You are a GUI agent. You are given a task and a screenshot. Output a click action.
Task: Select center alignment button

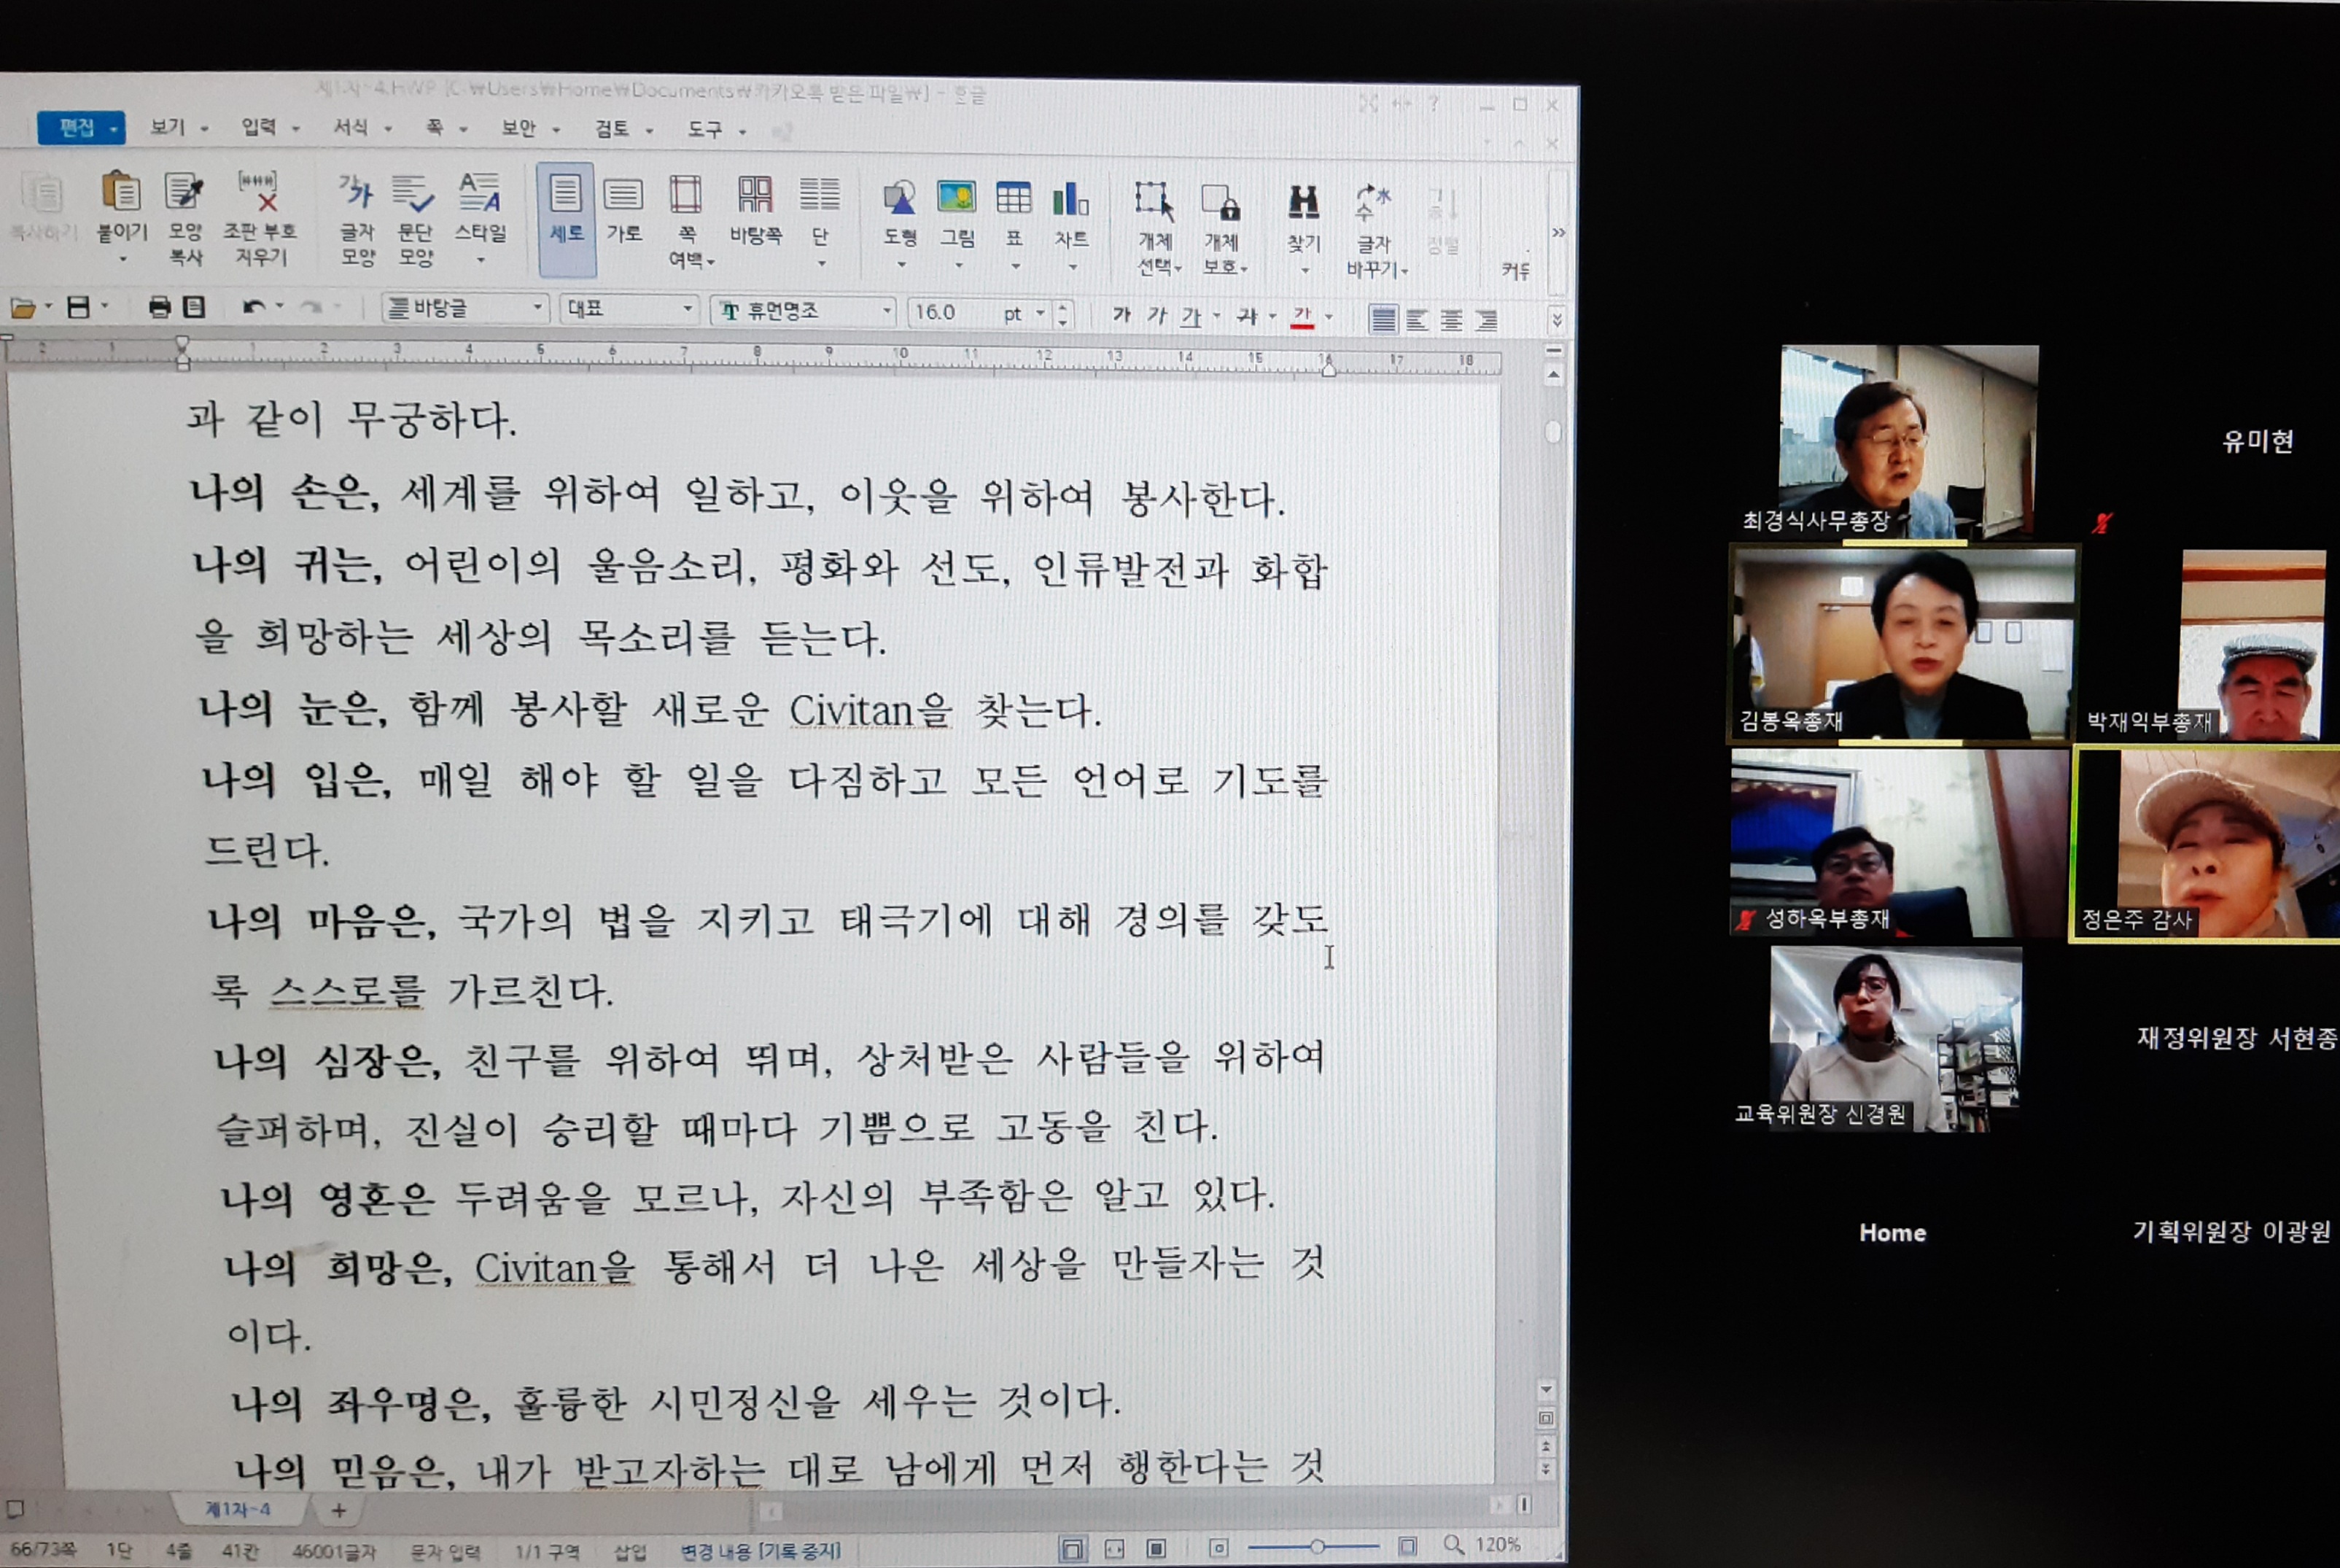[1451, 320]
